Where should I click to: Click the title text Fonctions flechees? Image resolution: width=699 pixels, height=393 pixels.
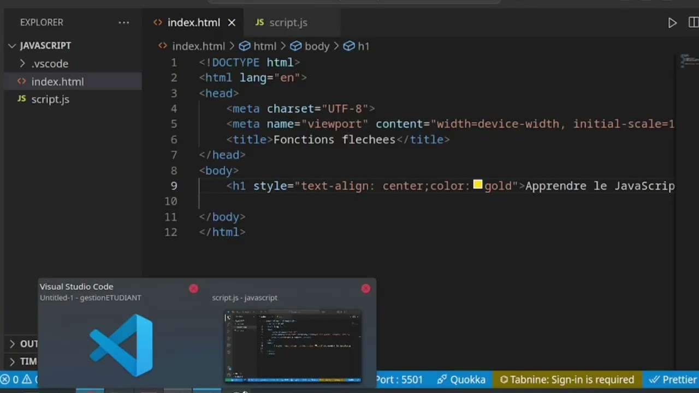334,140
